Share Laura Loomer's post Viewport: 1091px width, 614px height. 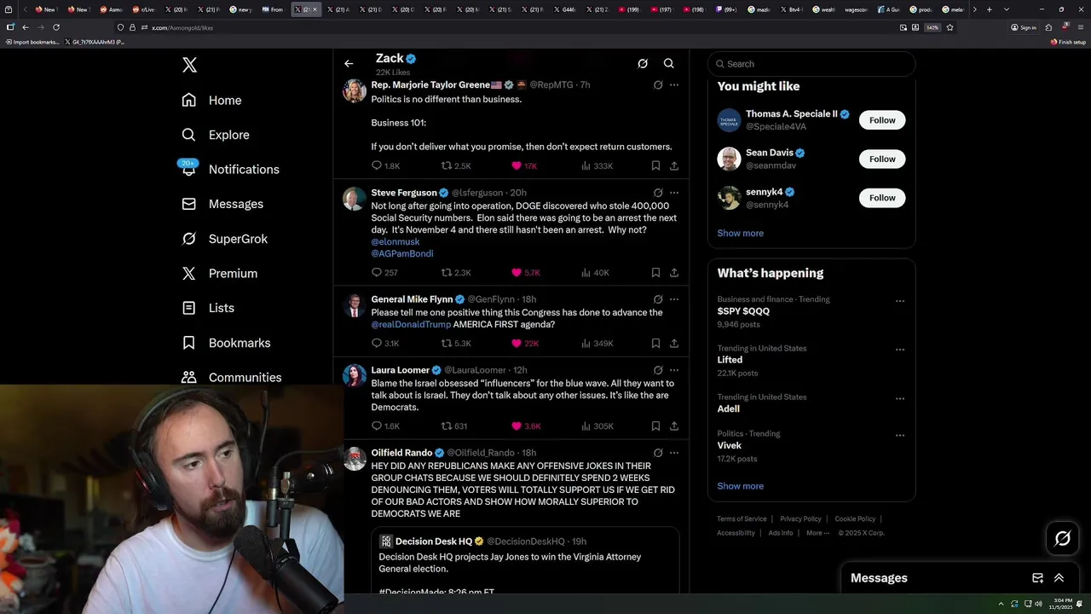[x=674, y=426]
